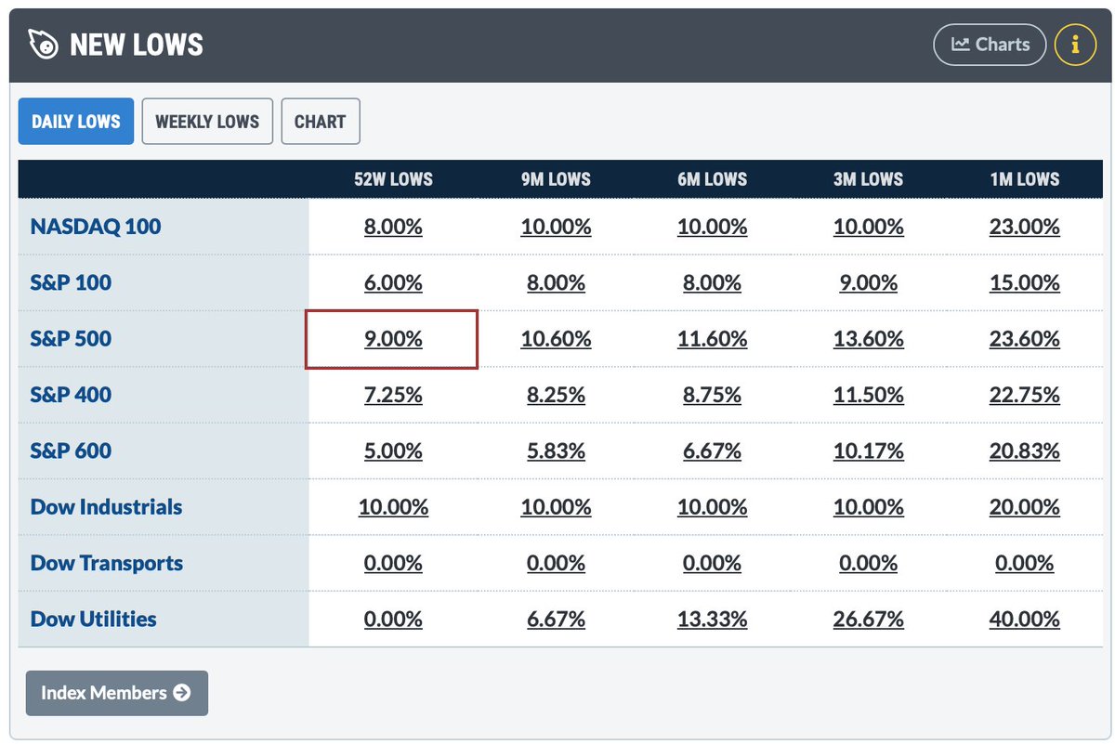Open the Dow Industrials index row label
The image size is (1115, 744).
point(106,507)
